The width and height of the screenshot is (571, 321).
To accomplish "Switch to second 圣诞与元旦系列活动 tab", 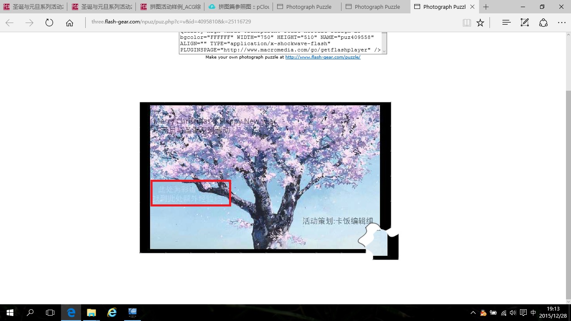I will 102,7.
